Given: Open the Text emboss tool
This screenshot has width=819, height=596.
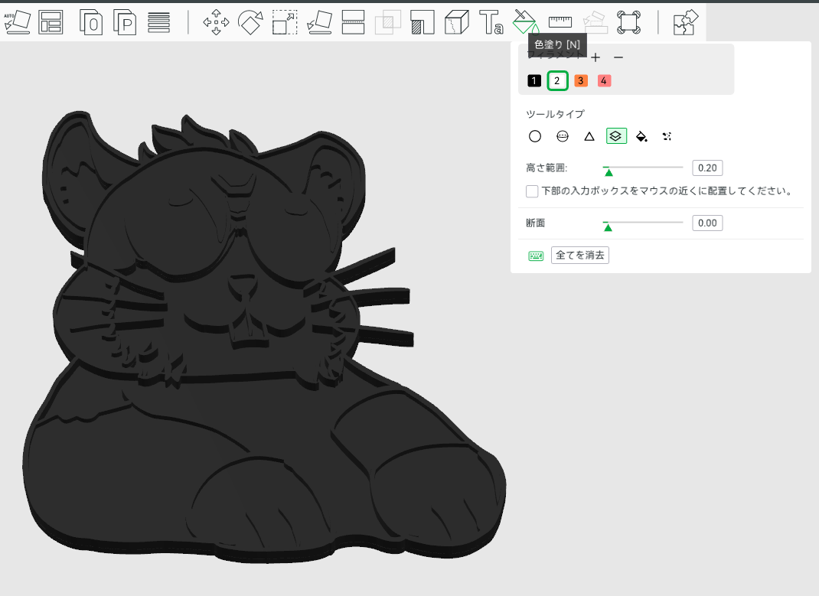Looking at the screenshot, I should (491, 22).
